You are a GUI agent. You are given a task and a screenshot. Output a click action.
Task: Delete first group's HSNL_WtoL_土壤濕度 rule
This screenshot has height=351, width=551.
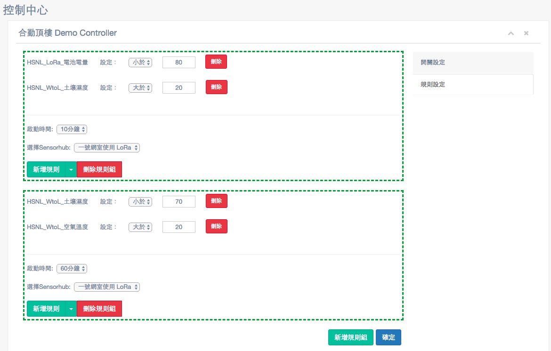coord(216,87)
